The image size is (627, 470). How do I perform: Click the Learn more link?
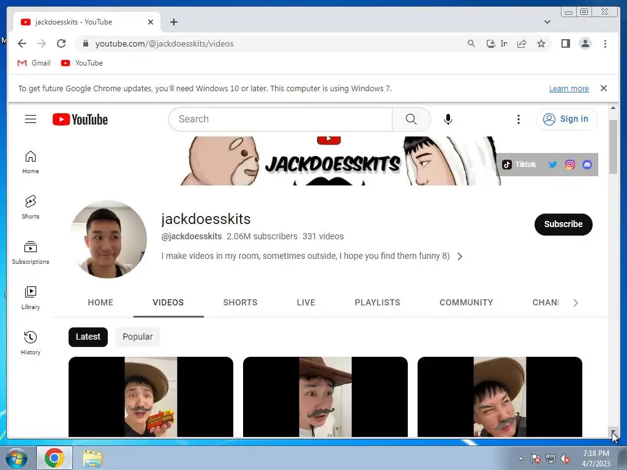tap(569, 88)
